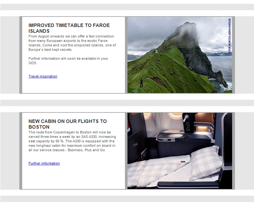
Task: Click the Improved Timetable to Faroe Islands heading
Action: pyautogui.click(x=69, y=28)
